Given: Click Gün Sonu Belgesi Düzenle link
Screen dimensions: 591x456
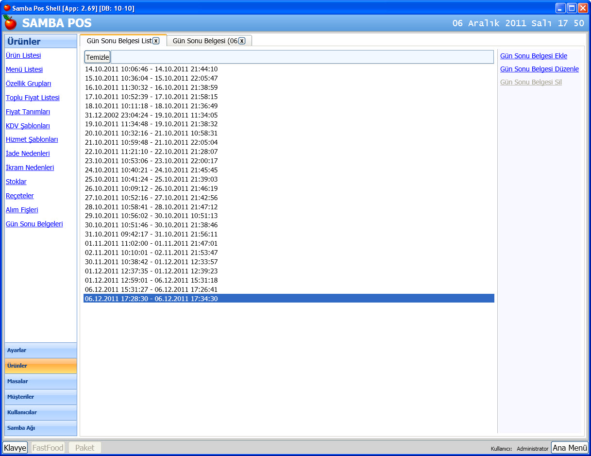Looking at the screenshot, I should tap(539, 69).
